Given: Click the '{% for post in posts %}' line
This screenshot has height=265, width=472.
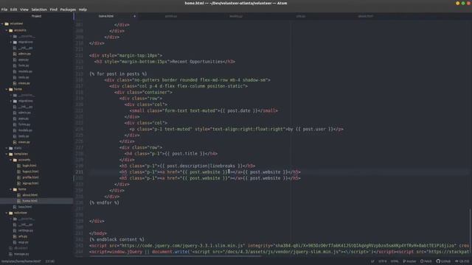Looking at the screenshot, I should pyautogui.click(x=118, y=74).
